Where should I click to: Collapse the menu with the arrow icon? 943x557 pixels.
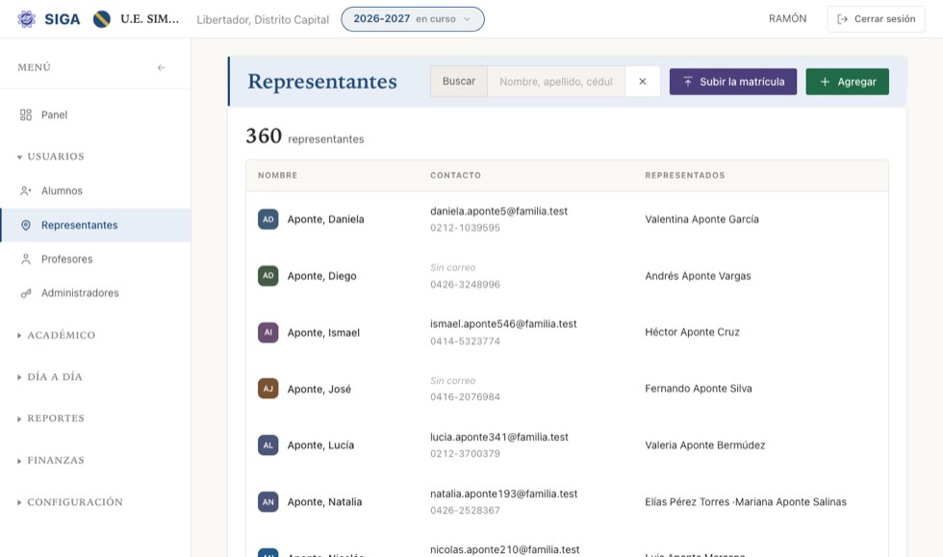pos(162,67)
